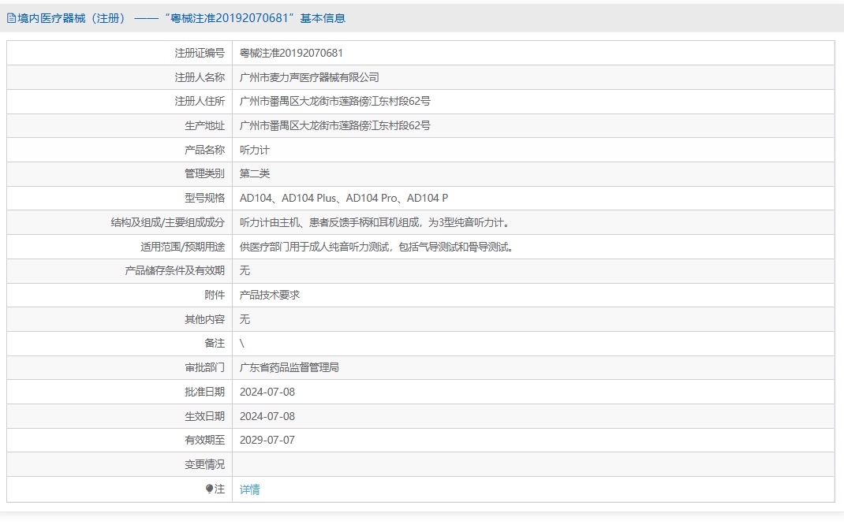Select the management category value 第二类
Image resolution: width=844 pixels, height=532 pixels.
255,173
